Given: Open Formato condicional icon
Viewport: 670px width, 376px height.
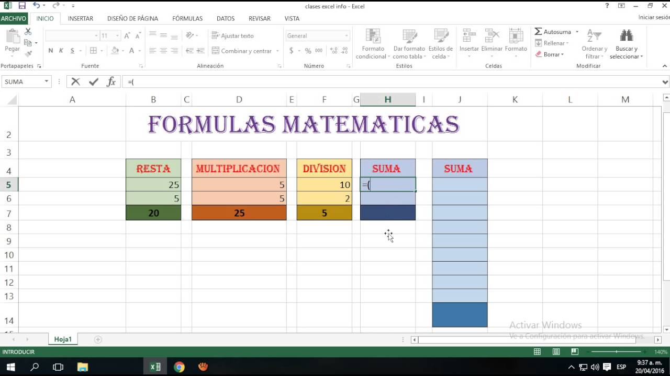Looking at the screenshot, I should click(x=373, y=37).
